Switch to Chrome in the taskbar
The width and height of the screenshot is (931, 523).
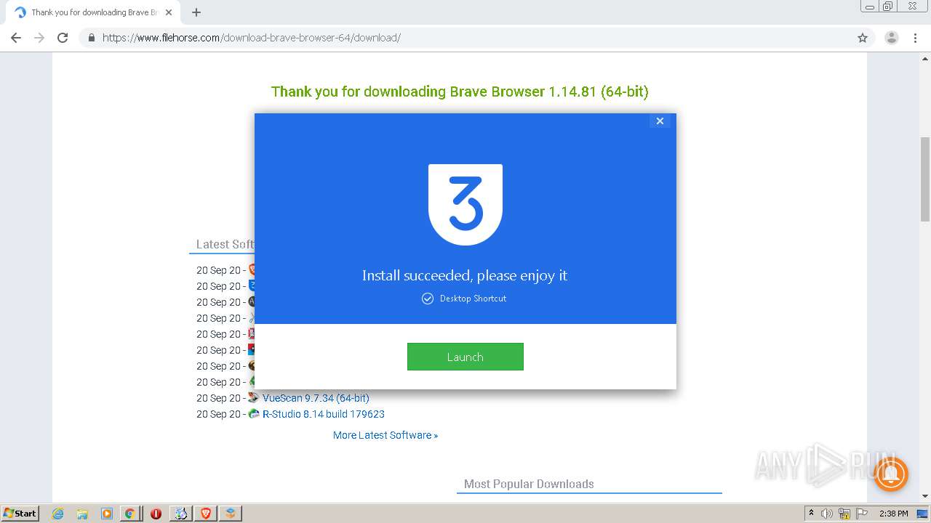point(130,514)
